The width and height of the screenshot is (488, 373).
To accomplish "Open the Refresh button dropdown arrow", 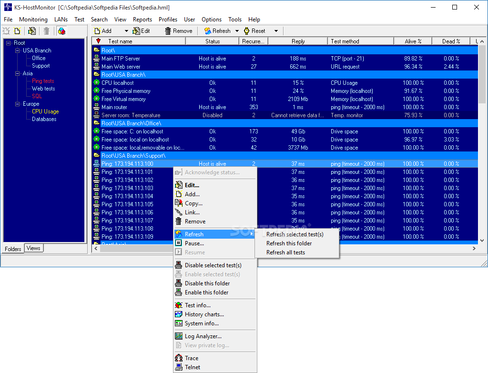I will pyautogui.click(x=237, y=31).
